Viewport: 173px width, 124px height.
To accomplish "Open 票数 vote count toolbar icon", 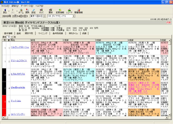I will [x=51, y=10].
